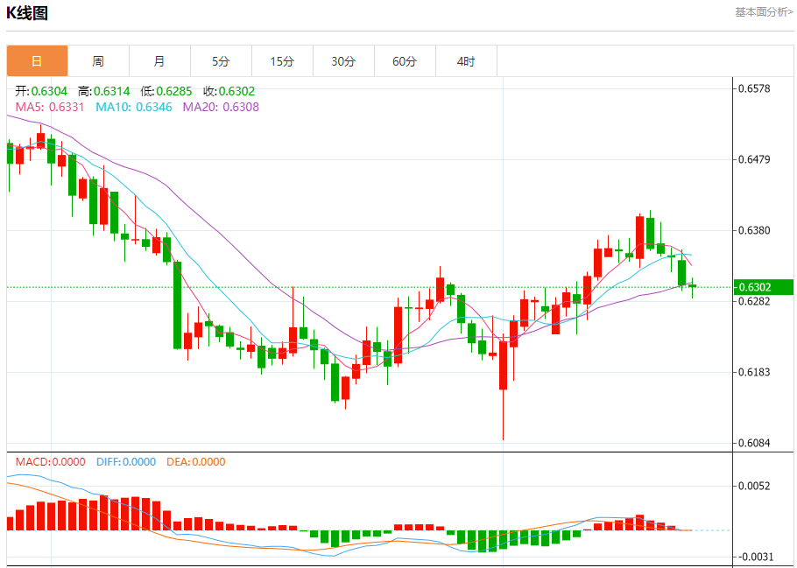The height and width of the screenshot is (568, 797).
Task: Click the 0.6578 price axis label
Action: (x=755, y=88)
